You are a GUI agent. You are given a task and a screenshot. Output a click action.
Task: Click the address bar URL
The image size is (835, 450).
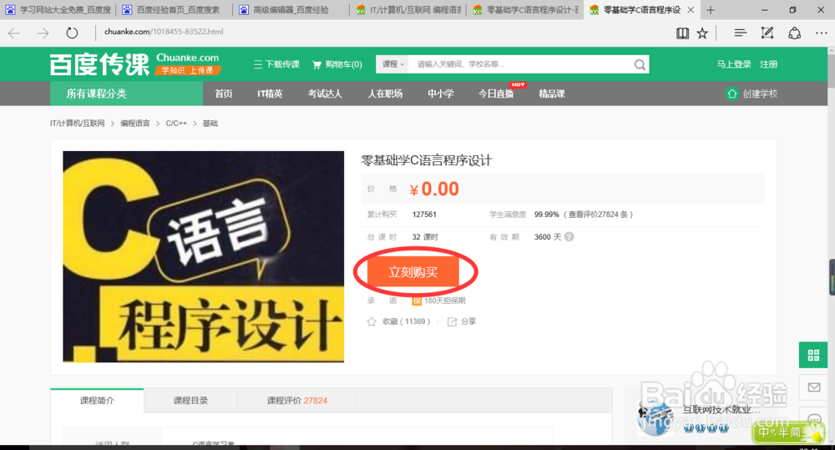point(164,32)
